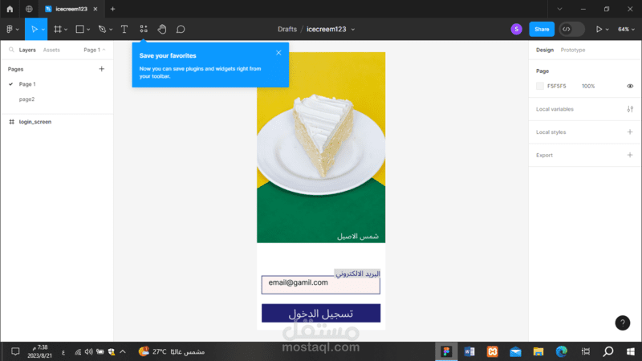Add an export setting with plus
642x361 pixels.
coord(630,155)
